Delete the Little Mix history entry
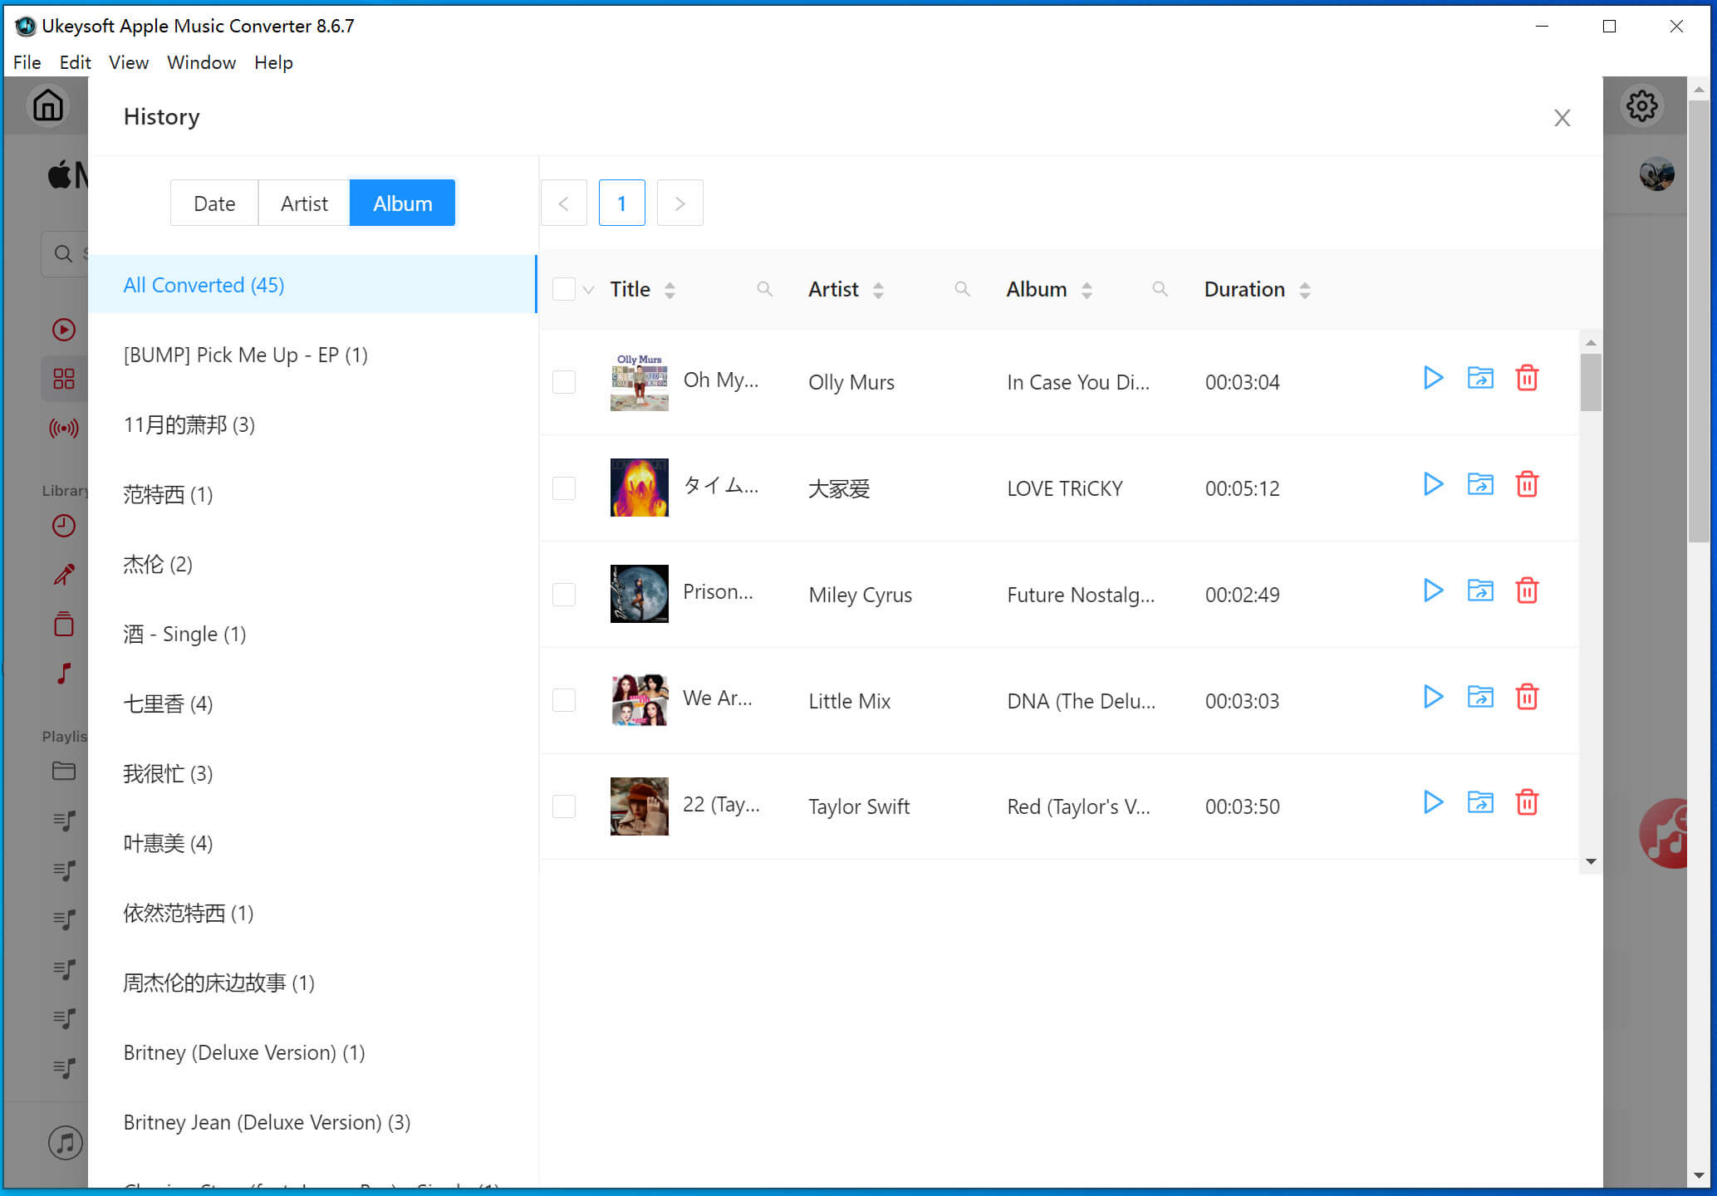Image resolution: width=1717 pixels, height=1196 pixels. click(x=1527, y=697)
